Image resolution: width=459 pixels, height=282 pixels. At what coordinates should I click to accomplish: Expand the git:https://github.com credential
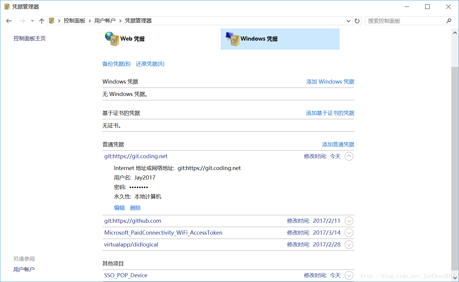[349, 221]
